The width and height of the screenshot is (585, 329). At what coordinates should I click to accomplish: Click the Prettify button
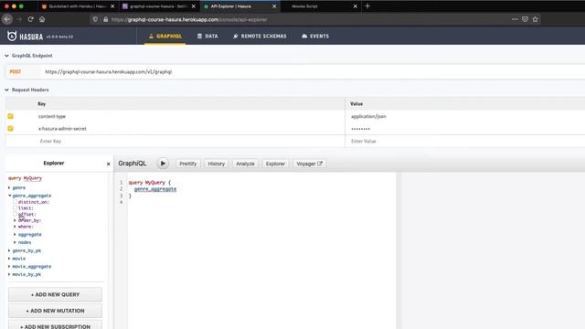pos(187,164)
